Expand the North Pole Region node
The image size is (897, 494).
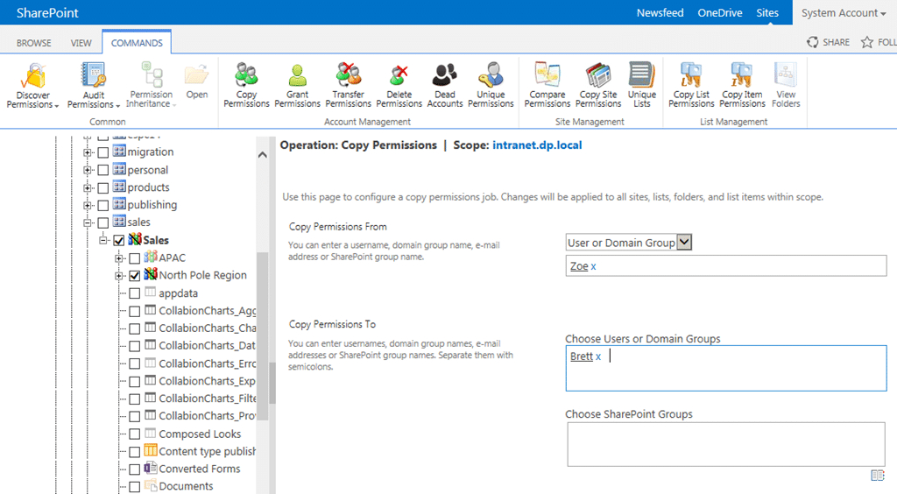pos(118,276)
